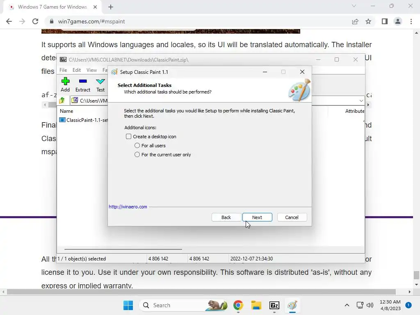This screenshot has height=315, width=420.
Task: Reload the win7games page
Action: point(35,21)
